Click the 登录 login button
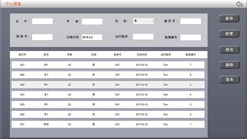Image resolution: width=247 pixels, height=139 pixels. [229, 79]
